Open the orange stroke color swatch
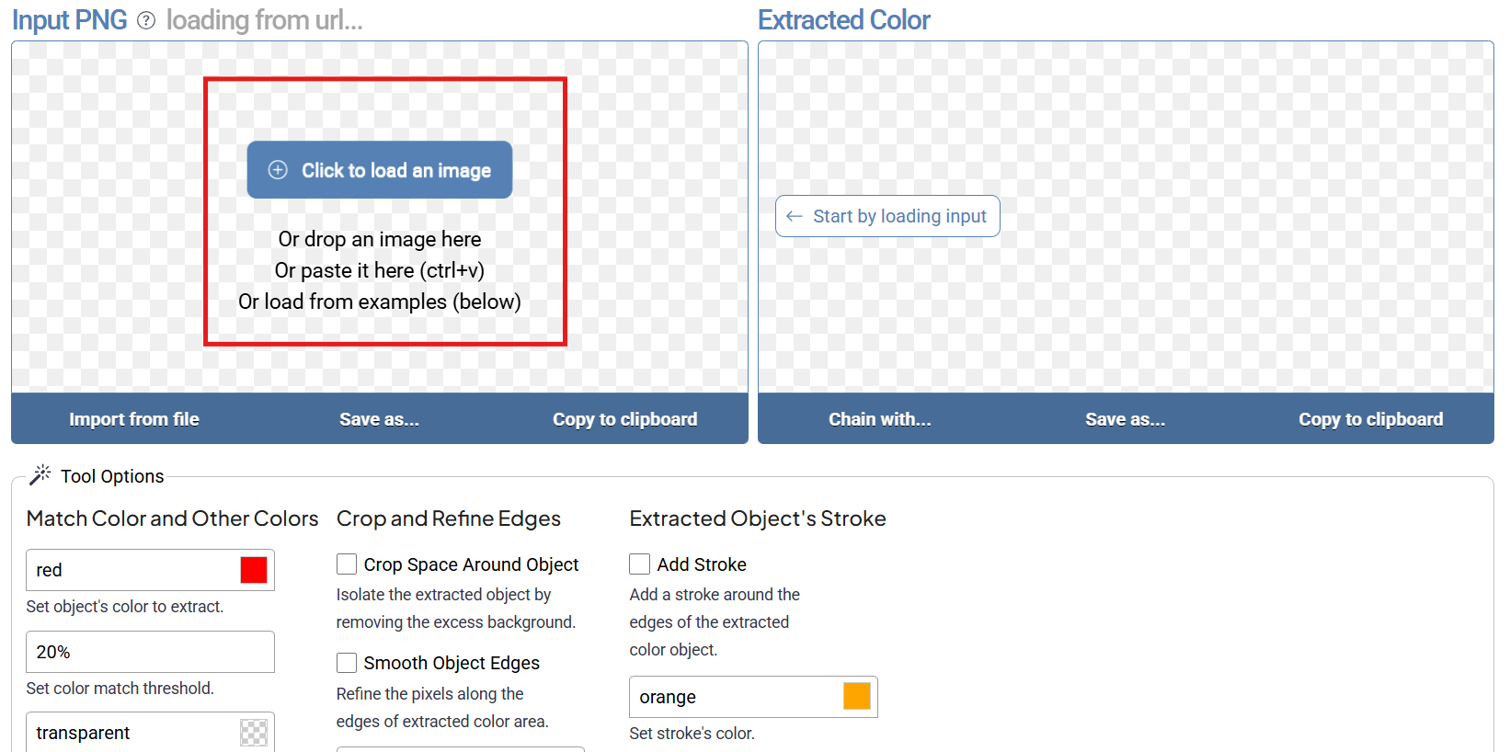This screenshot has height=752, width=1510. tap(856, 697)
